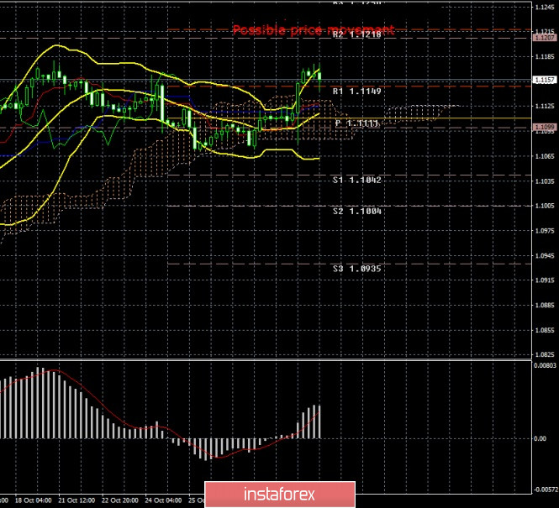Click the 1.1245 price axis value
This screenshot has height=508, width=559.
point(545,7)
